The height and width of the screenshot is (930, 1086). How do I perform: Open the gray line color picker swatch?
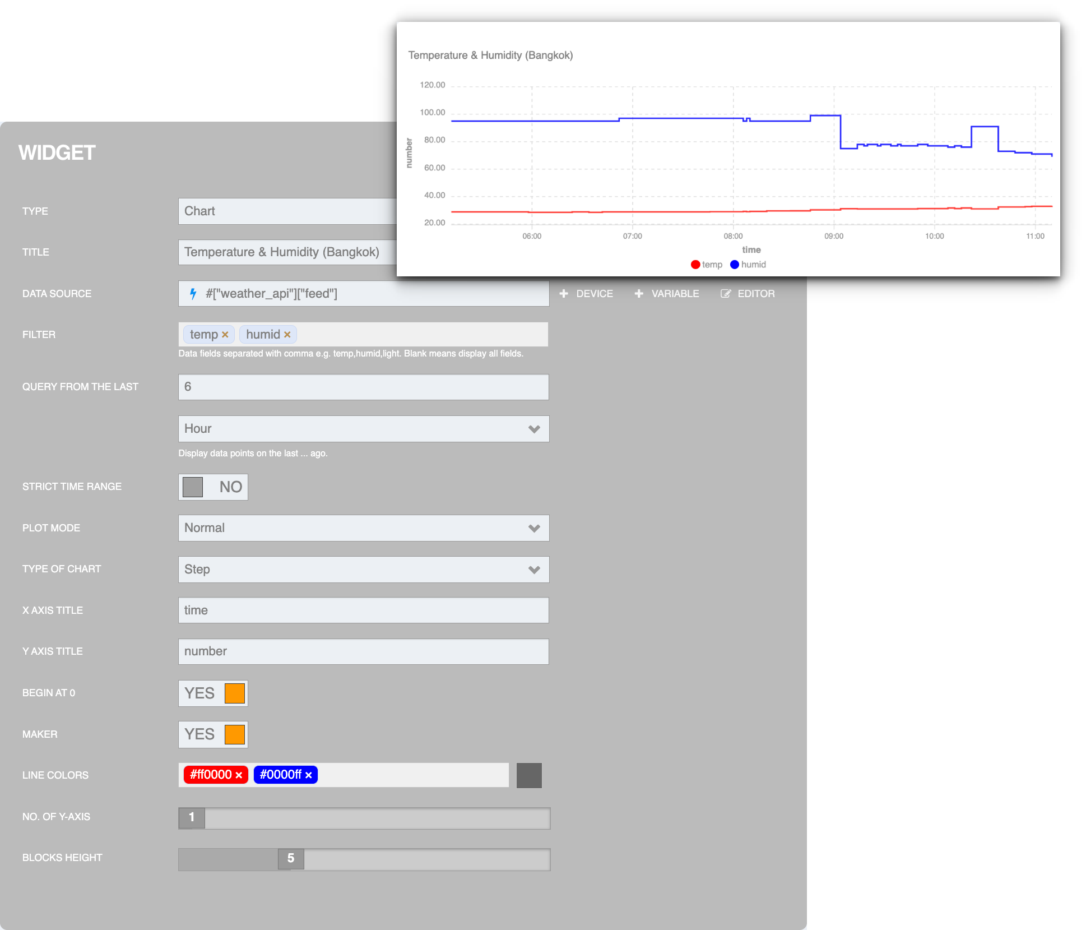tap(529, 775)
